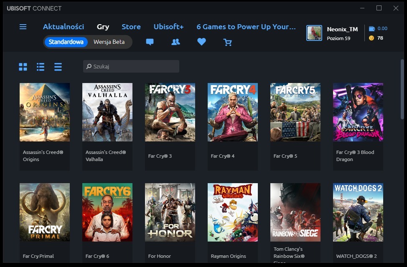Click the Far Cry® 6 title text
The height and width of the screenshot is (267, 407).
97,256
